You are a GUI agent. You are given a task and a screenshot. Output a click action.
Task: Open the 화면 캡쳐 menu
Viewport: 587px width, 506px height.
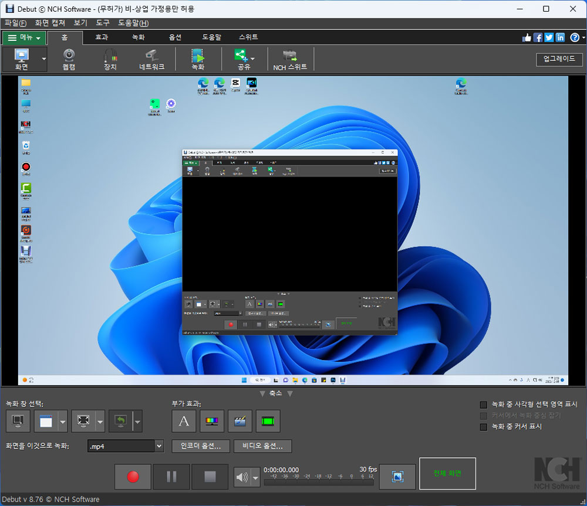pyautogui.click(x=50, y=23)
